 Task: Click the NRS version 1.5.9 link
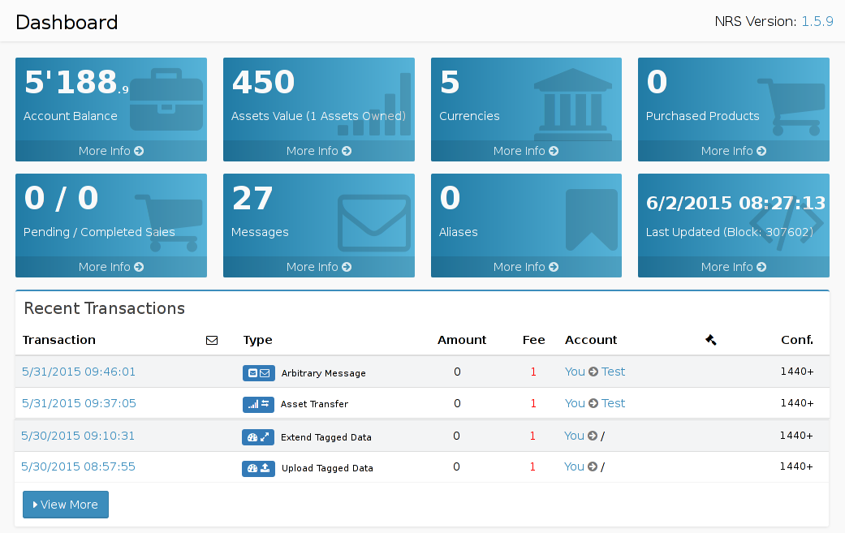click(817, 22)
